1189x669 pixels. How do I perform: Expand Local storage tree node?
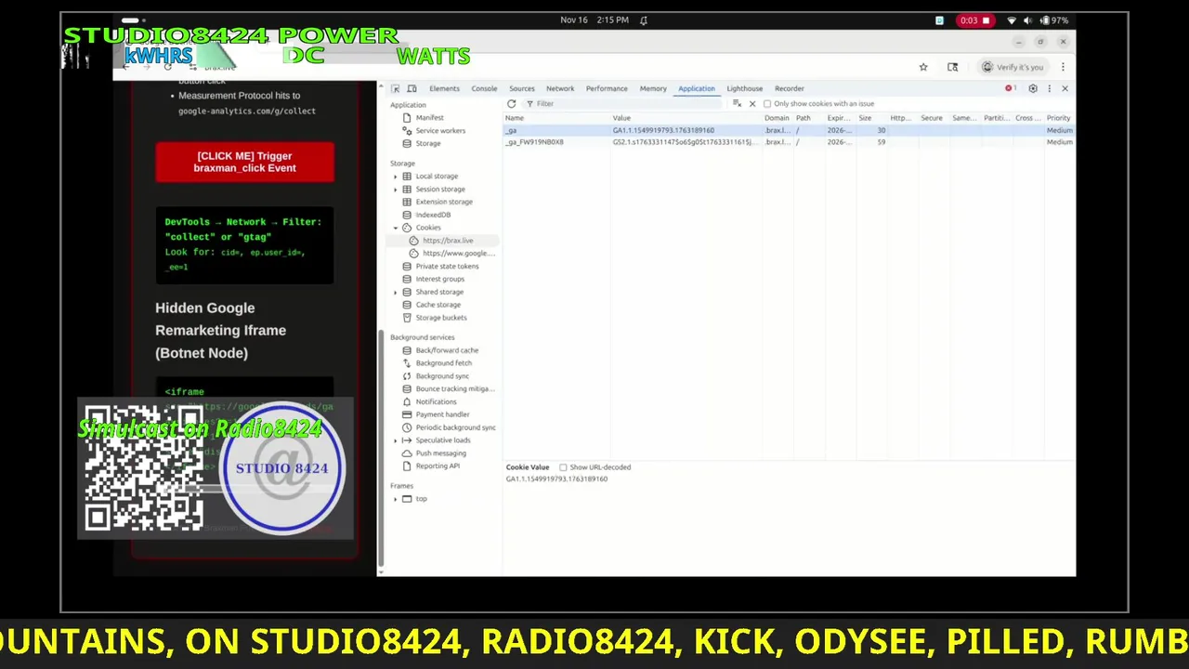[x=396, y=177]
